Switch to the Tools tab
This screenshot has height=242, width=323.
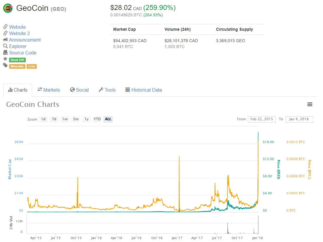(107, 90)
